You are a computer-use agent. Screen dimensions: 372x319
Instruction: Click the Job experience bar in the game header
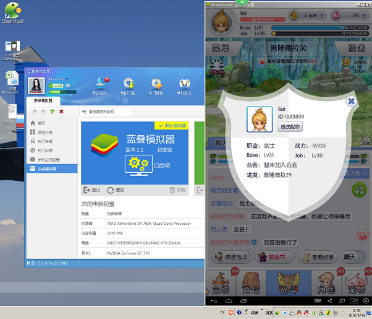[320, 34]
